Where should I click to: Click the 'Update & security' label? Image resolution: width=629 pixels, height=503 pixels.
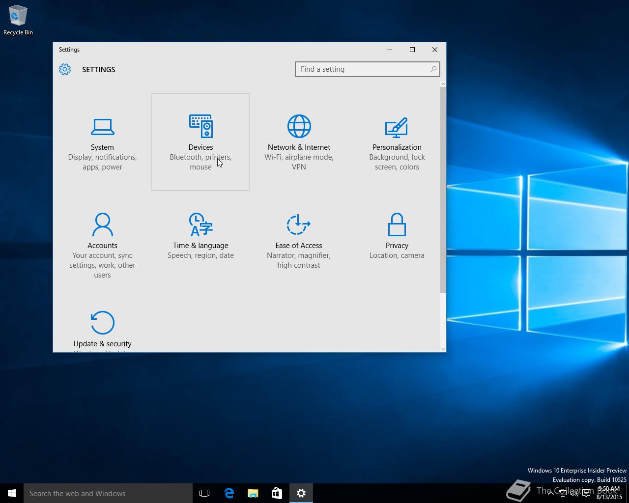click(x=102, y=344)
